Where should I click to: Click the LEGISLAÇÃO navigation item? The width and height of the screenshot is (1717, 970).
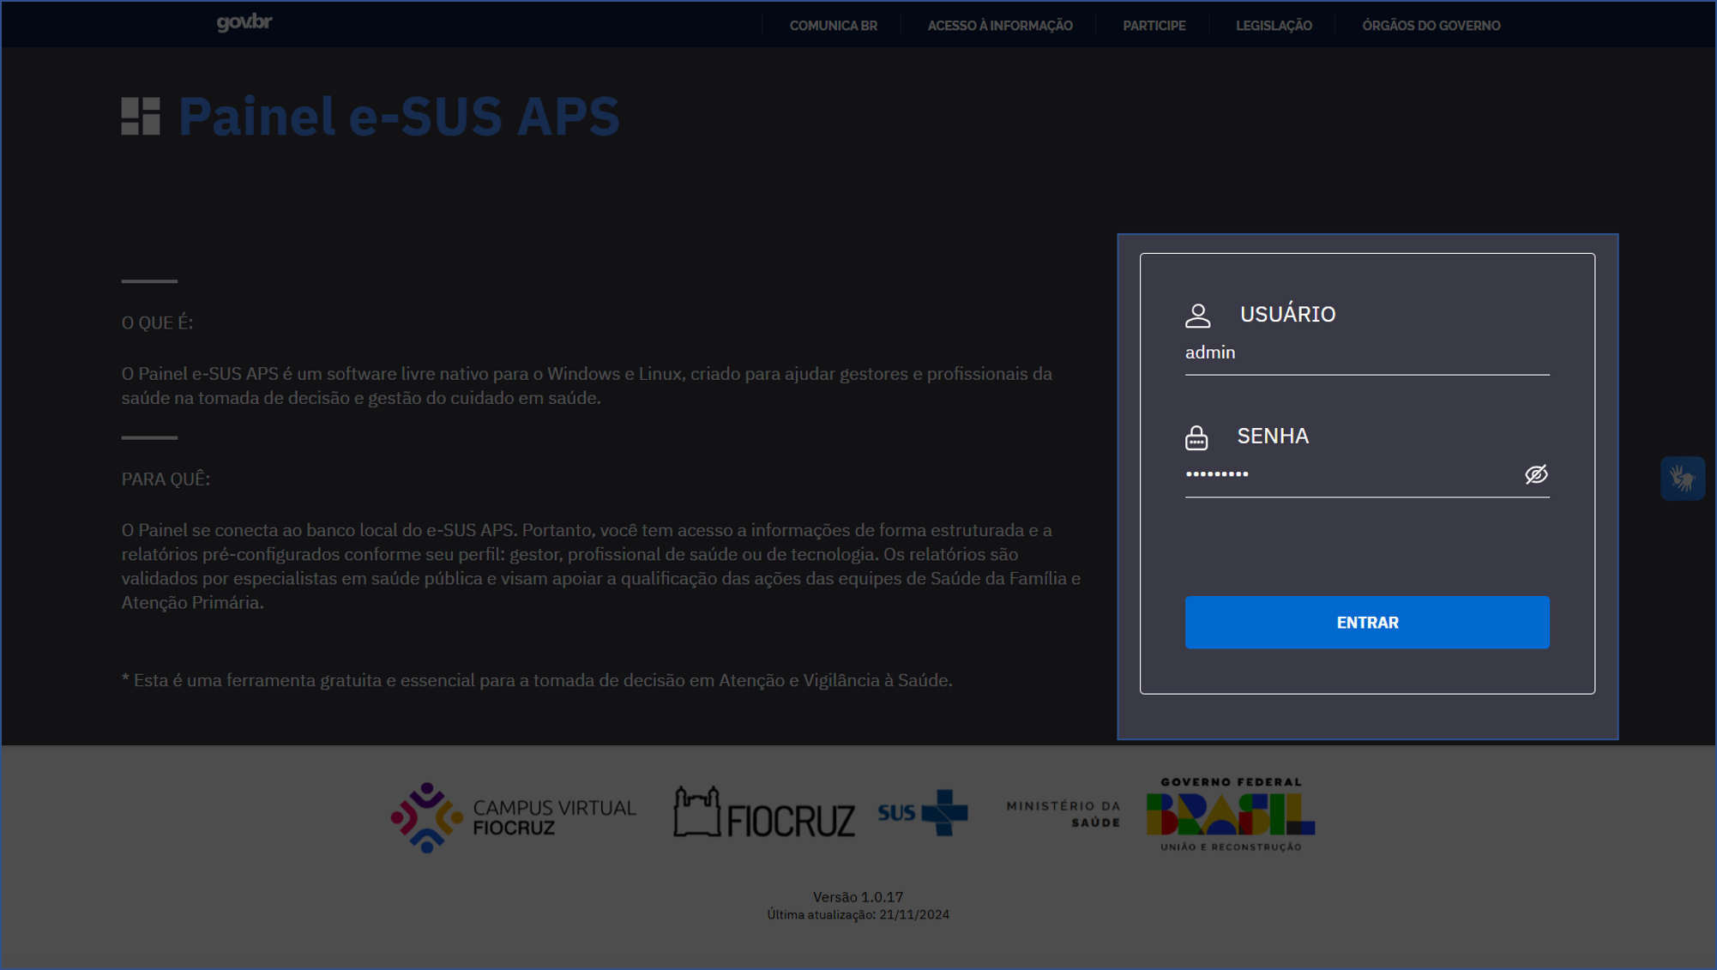click(1274, 25)
